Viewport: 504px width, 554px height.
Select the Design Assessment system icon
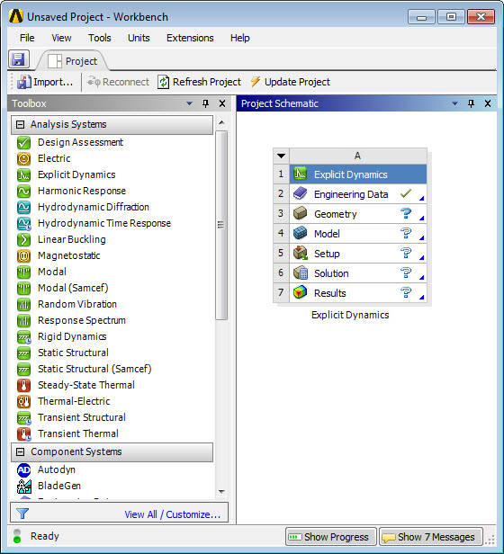[23, 142]
